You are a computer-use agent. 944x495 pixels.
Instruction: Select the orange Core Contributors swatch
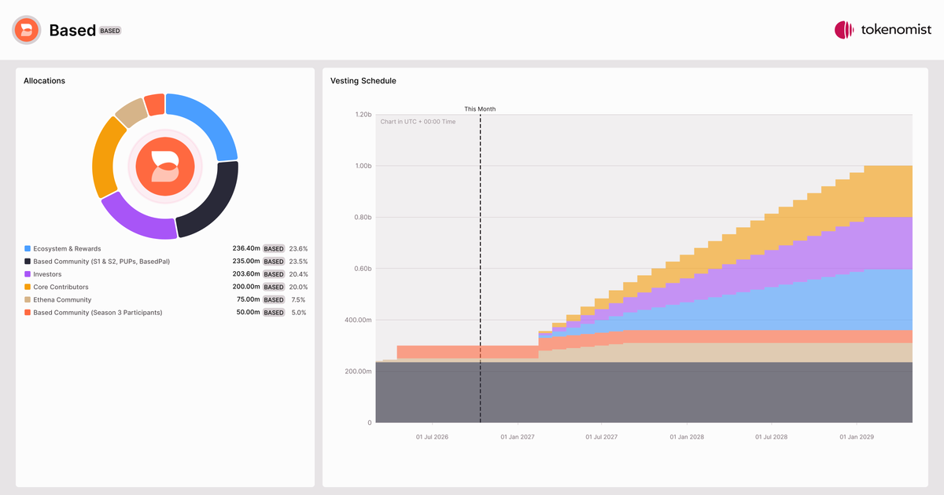point(28,287)
